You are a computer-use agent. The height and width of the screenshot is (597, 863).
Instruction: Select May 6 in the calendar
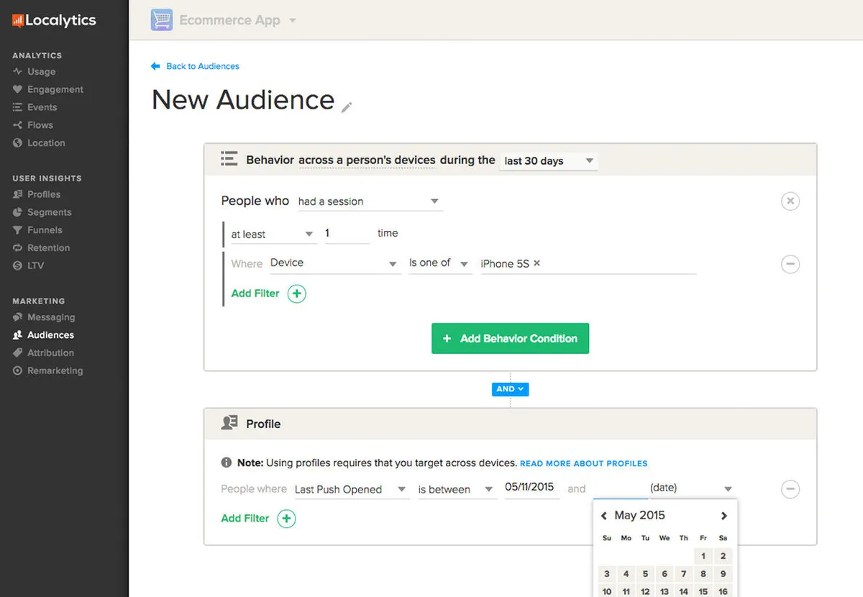click(x=665, y=574)
